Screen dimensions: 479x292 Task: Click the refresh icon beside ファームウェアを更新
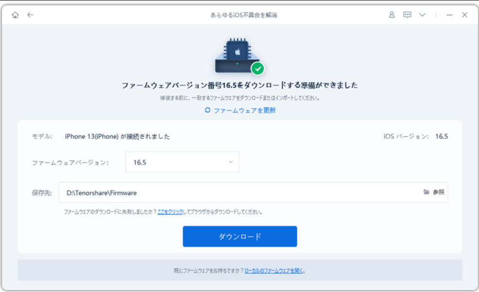click(x=207, y=110)
